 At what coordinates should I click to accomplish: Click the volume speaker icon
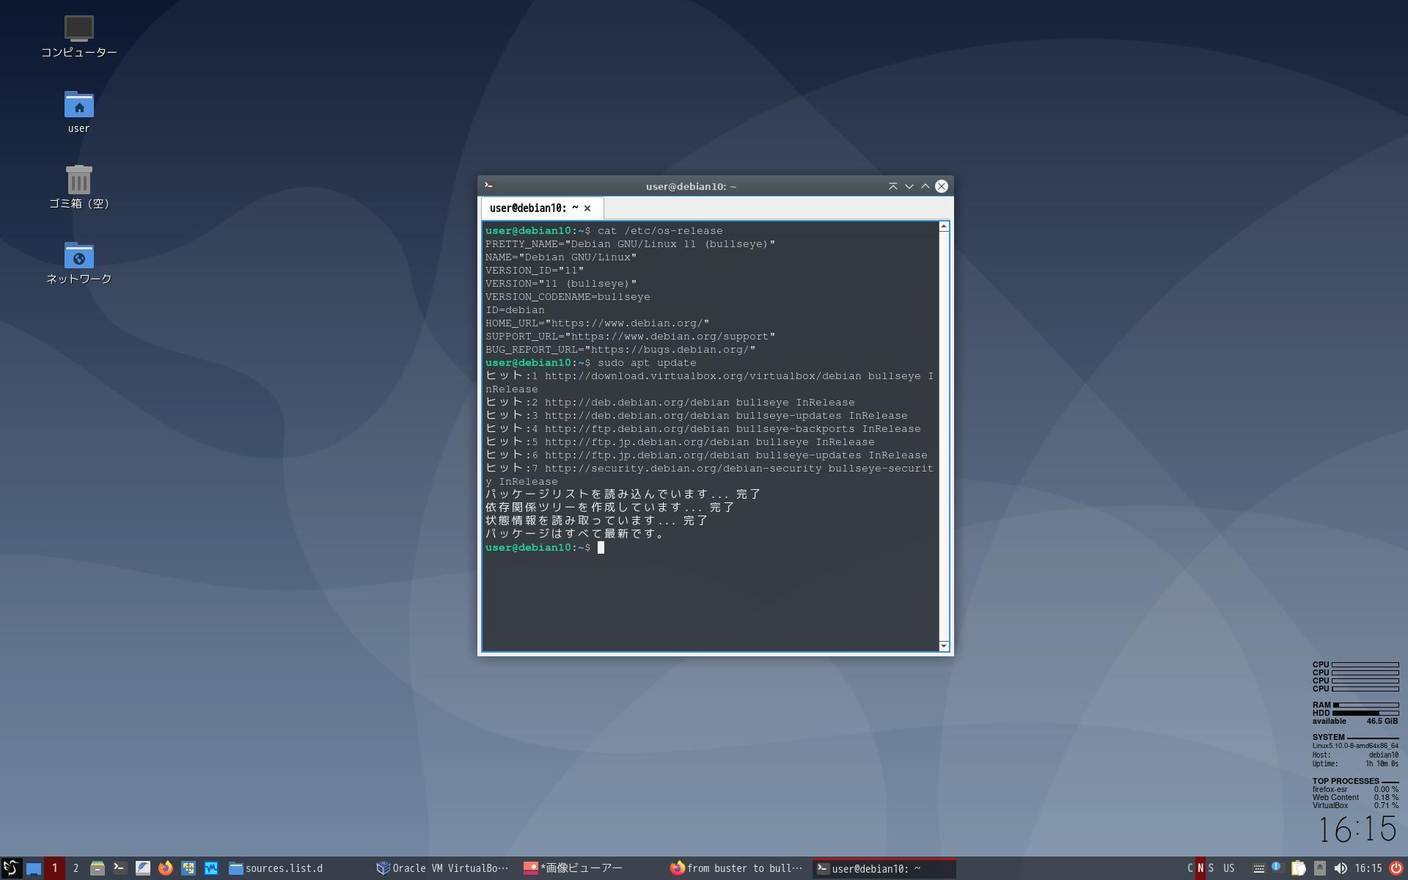1340,868
